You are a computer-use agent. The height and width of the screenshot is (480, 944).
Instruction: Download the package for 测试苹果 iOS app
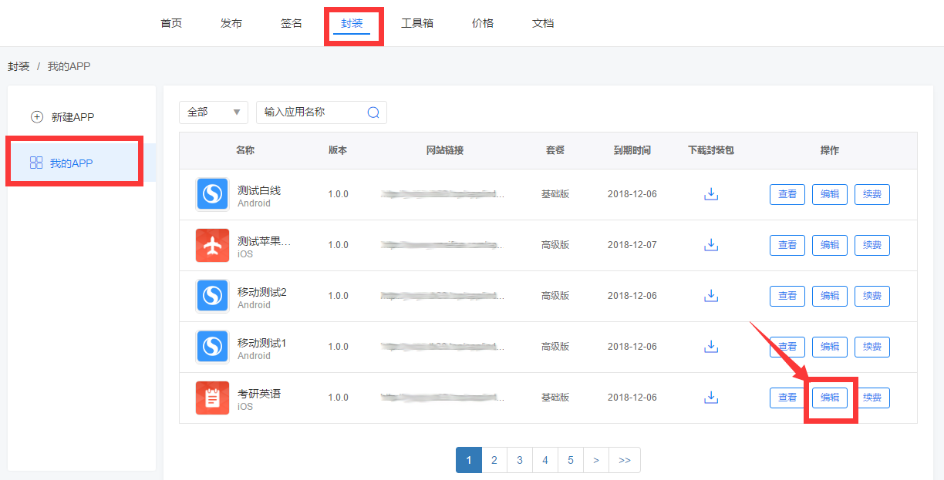click(711, 245)
